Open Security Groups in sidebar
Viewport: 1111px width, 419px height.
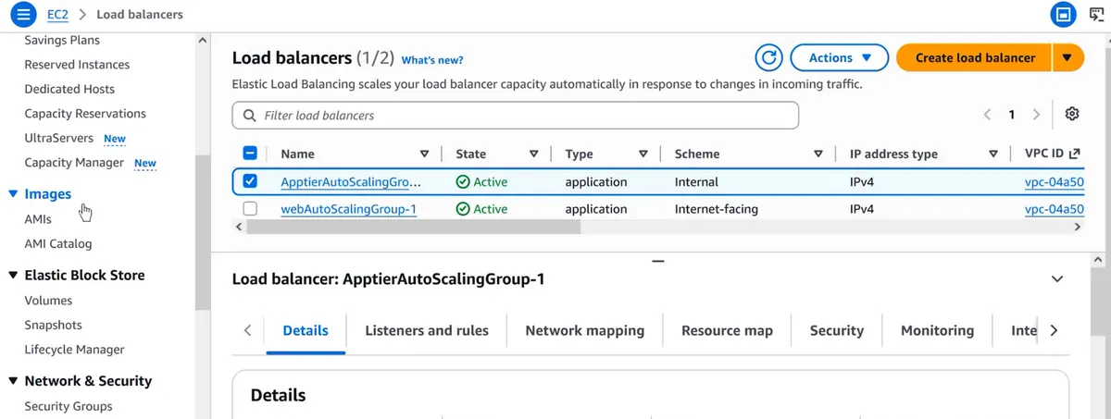point(69,406)
